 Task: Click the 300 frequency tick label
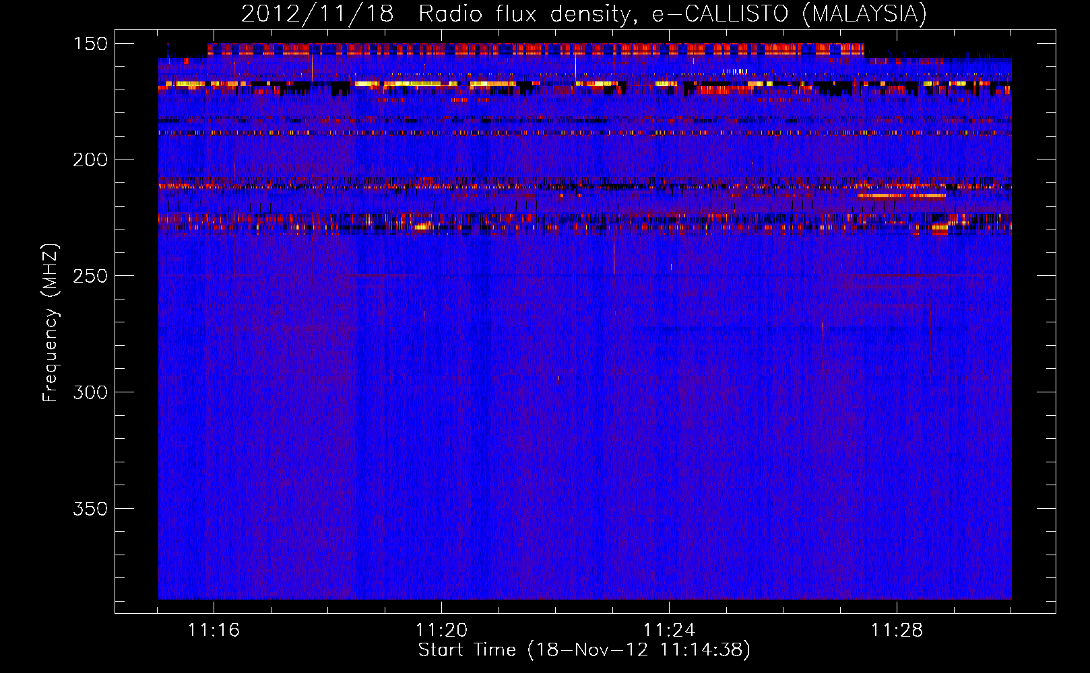90,392
